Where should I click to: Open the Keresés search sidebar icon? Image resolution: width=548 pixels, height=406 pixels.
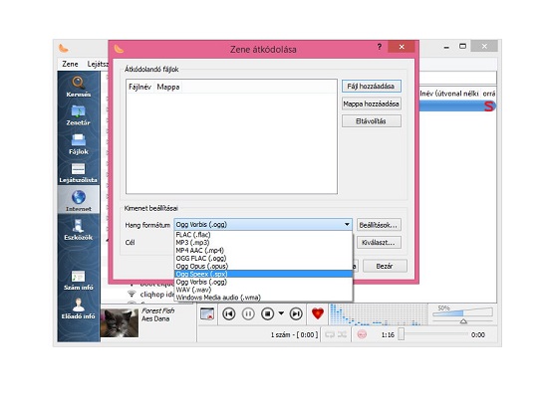pos(79,87)
